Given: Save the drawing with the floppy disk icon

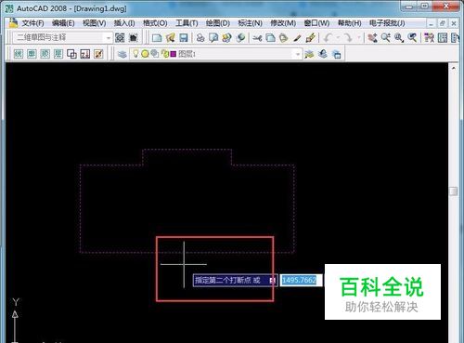Looking at the screenshot, I should point(184,38).
